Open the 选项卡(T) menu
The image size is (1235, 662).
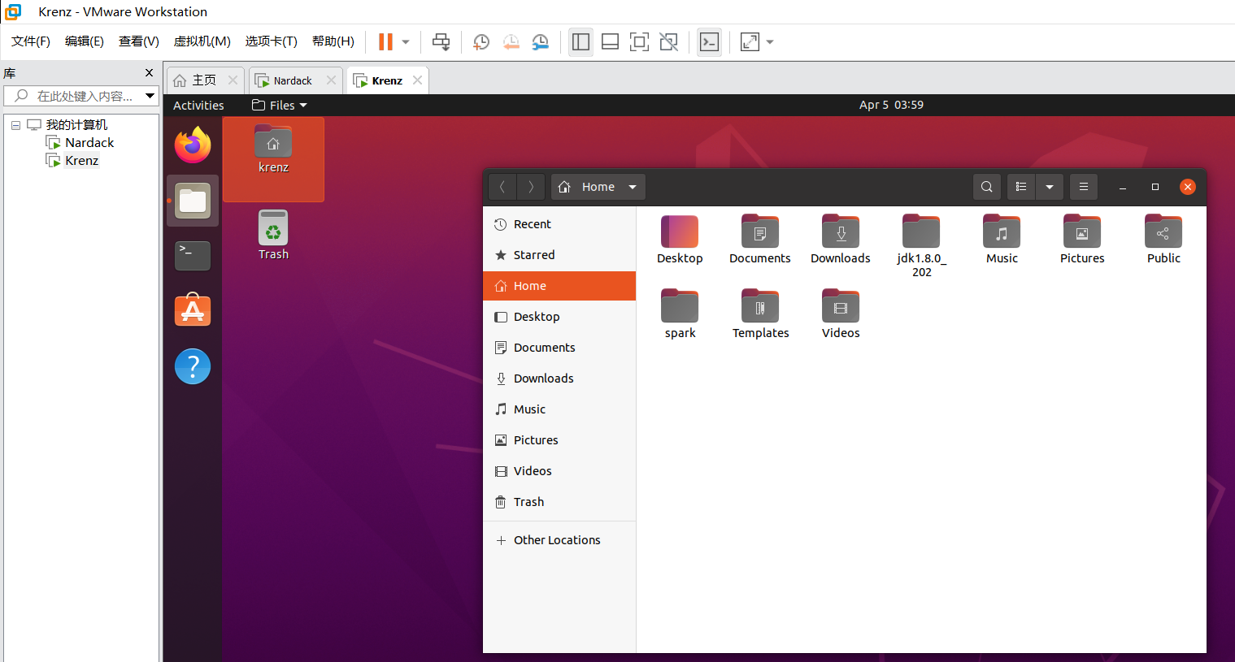coord(272,41)
